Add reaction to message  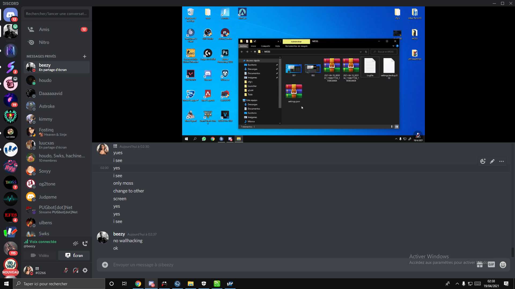click(483, 161)
